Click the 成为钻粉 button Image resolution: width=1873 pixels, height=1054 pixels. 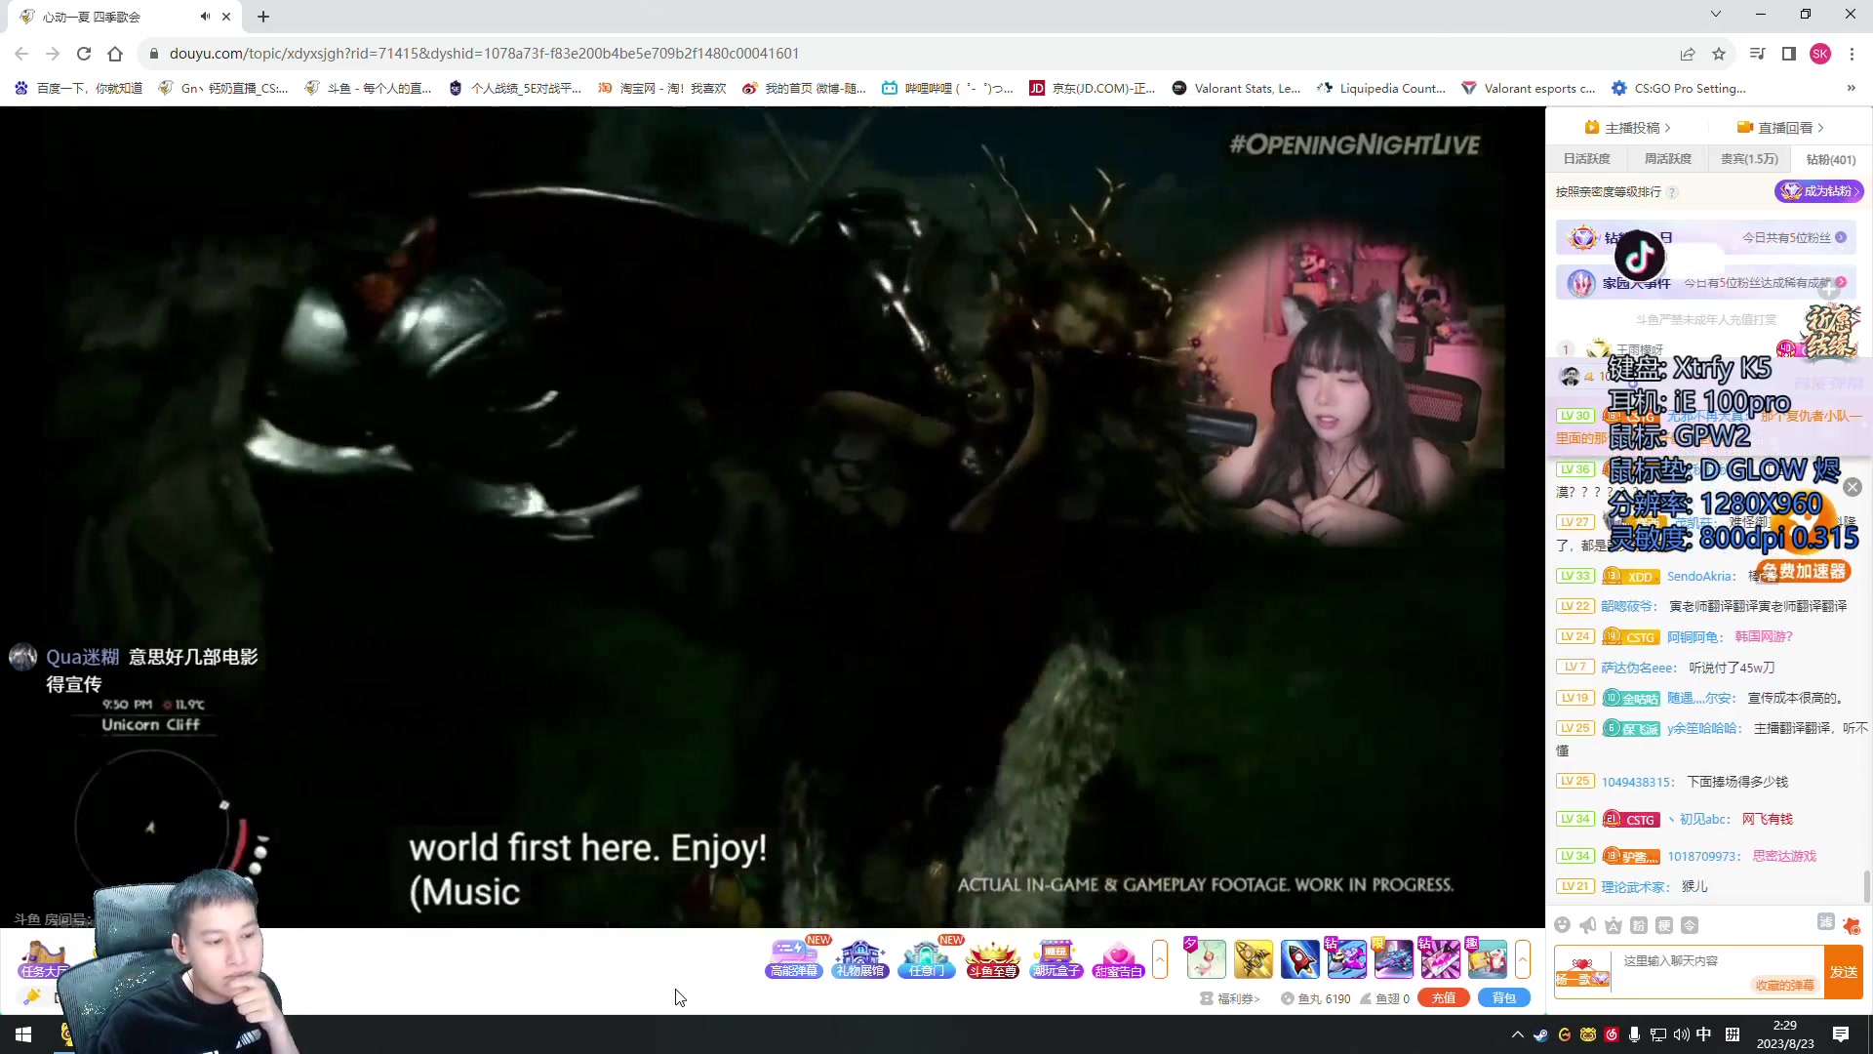[x=1818, y=191]
